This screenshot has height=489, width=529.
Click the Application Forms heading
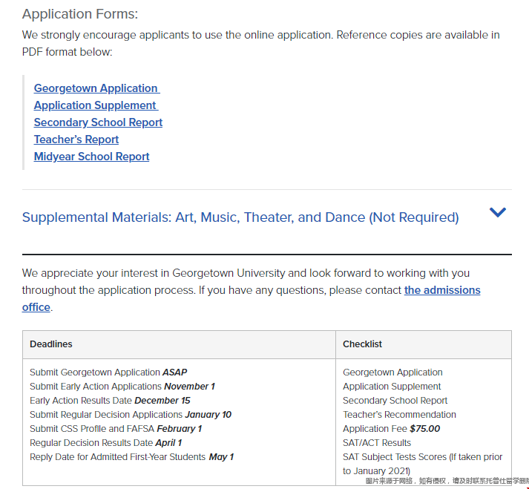80,14
